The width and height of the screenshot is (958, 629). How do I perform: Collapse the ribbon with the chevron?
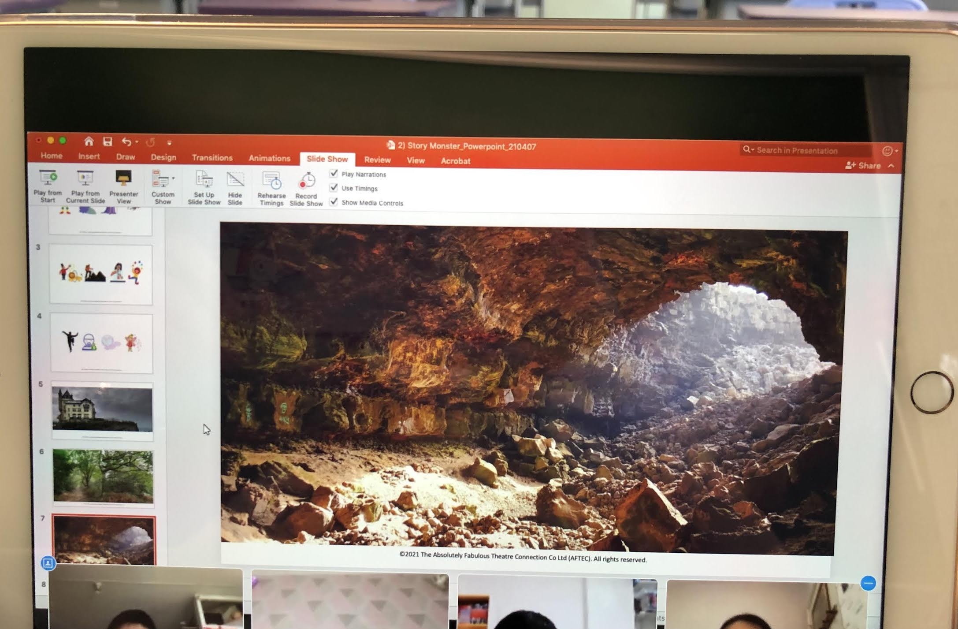tap(891, 166)
